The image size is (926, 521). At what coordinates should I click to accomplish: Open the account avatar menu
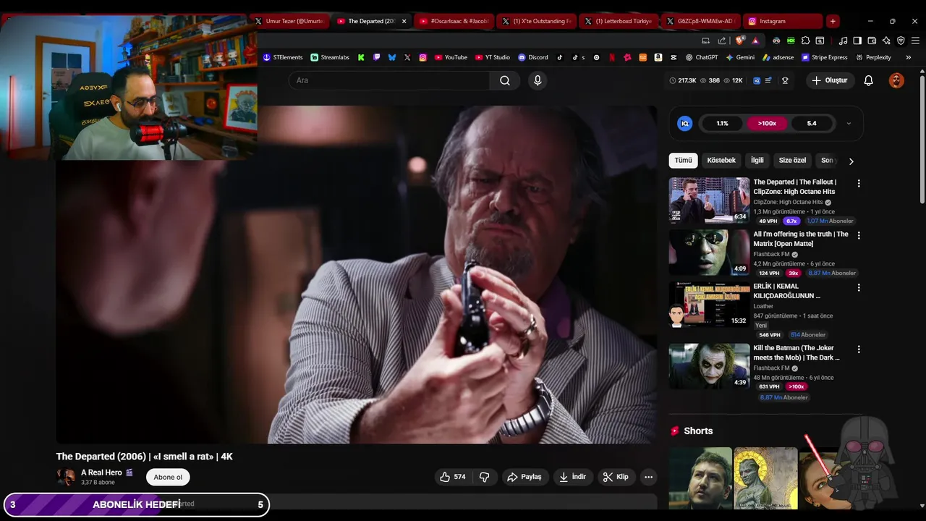tap(896, 80)
